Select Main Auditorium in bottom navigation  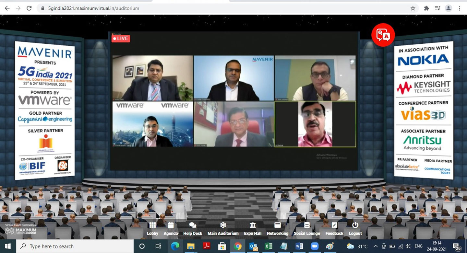223,229
